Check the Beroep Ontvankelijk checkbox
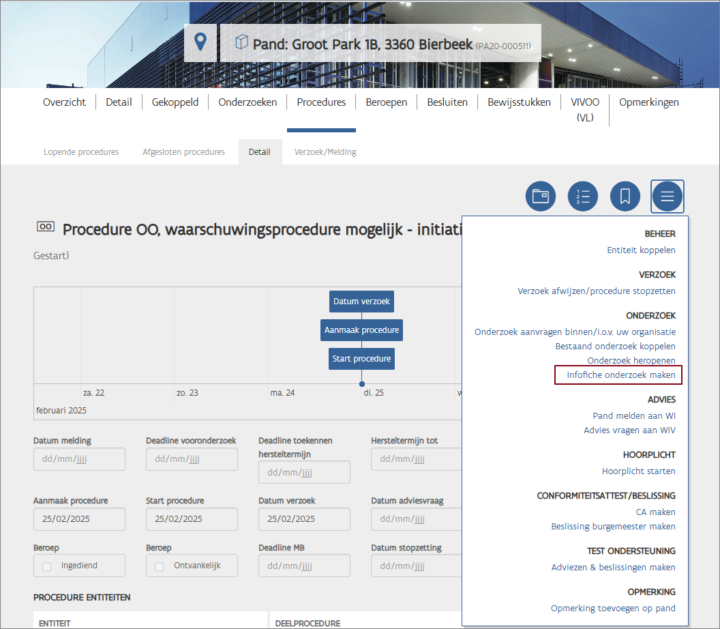 click(x=160, y=566)
